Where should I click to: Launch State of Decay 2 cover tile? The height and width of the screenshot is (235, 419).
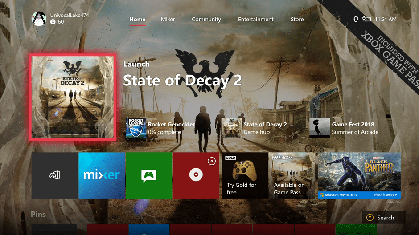pyautogui.click(x=73, y=97)
